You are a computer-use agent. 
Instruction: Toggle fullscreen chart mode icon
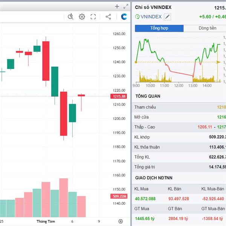pos(93,17)
